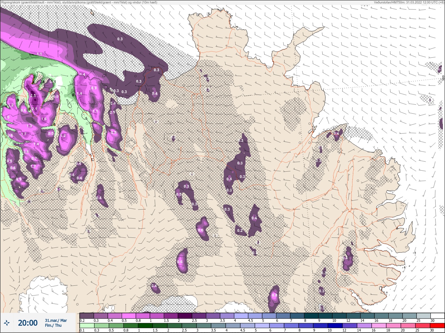Pick the darkest purple top-row swatch between 2 and 2.5
This screenshot has height=333, width=445.
tap(185, 316)
